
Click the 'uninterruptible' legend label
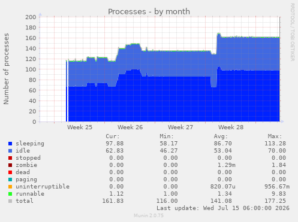pos(43,187)
